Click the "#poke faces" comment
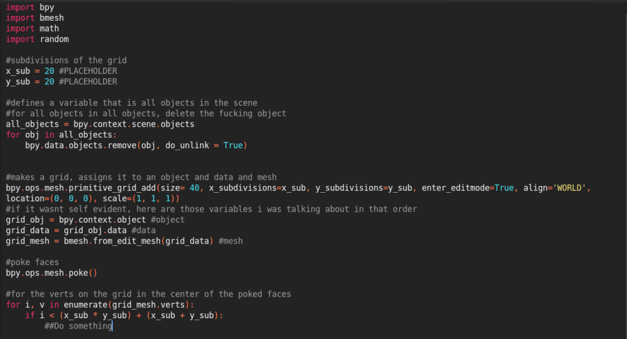 tap(32, 262)
